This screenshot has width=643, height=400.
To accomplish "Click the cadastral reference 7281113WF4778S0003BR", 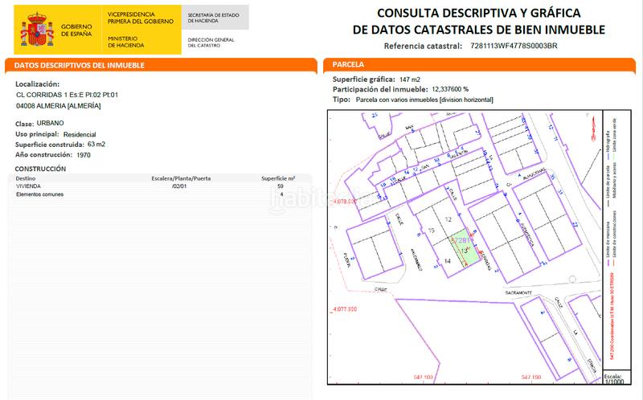I will 513,46.
